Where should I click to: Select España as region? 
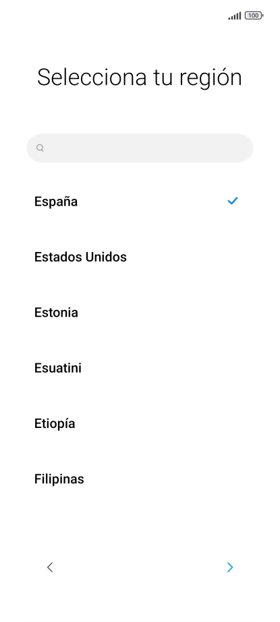140,201
